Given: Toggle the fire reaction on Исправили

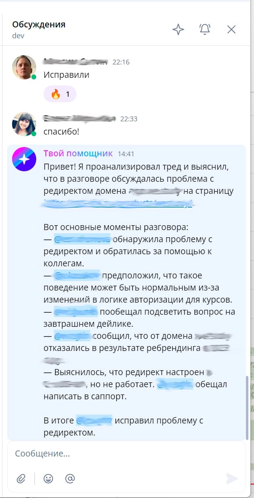Looking at the screenshot, I should 60,94.
